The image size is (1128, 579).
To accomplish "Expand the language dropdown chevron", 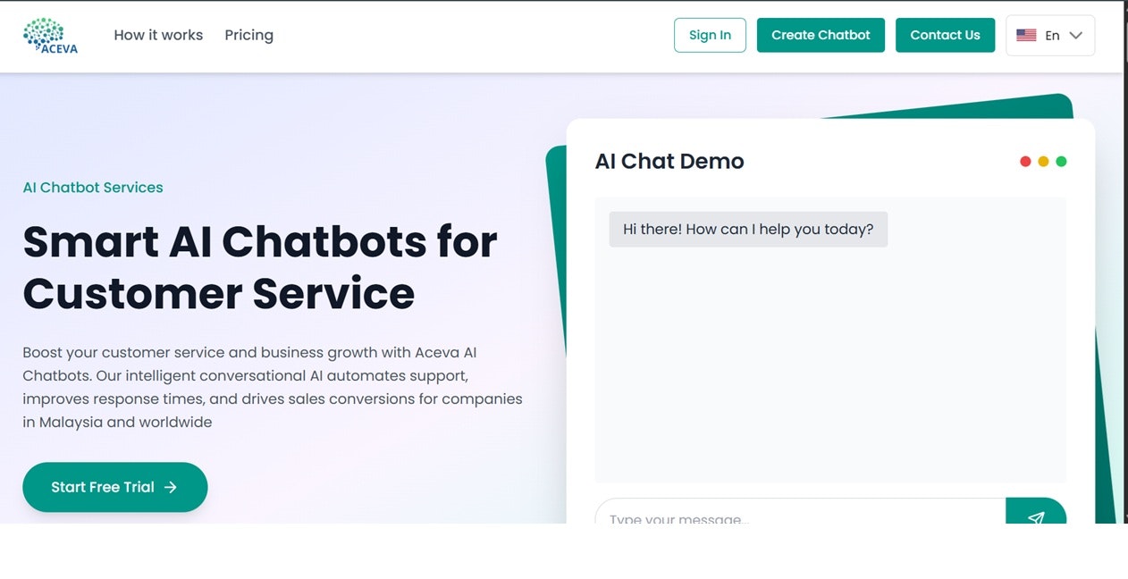I will pos(1076,36).
